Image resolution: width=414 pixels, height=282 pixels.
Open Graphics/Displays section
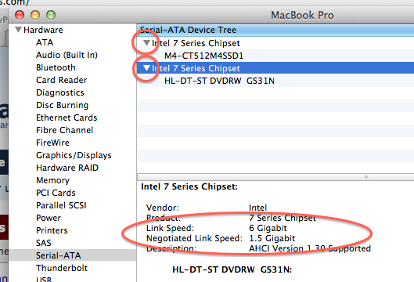point(74,155)
